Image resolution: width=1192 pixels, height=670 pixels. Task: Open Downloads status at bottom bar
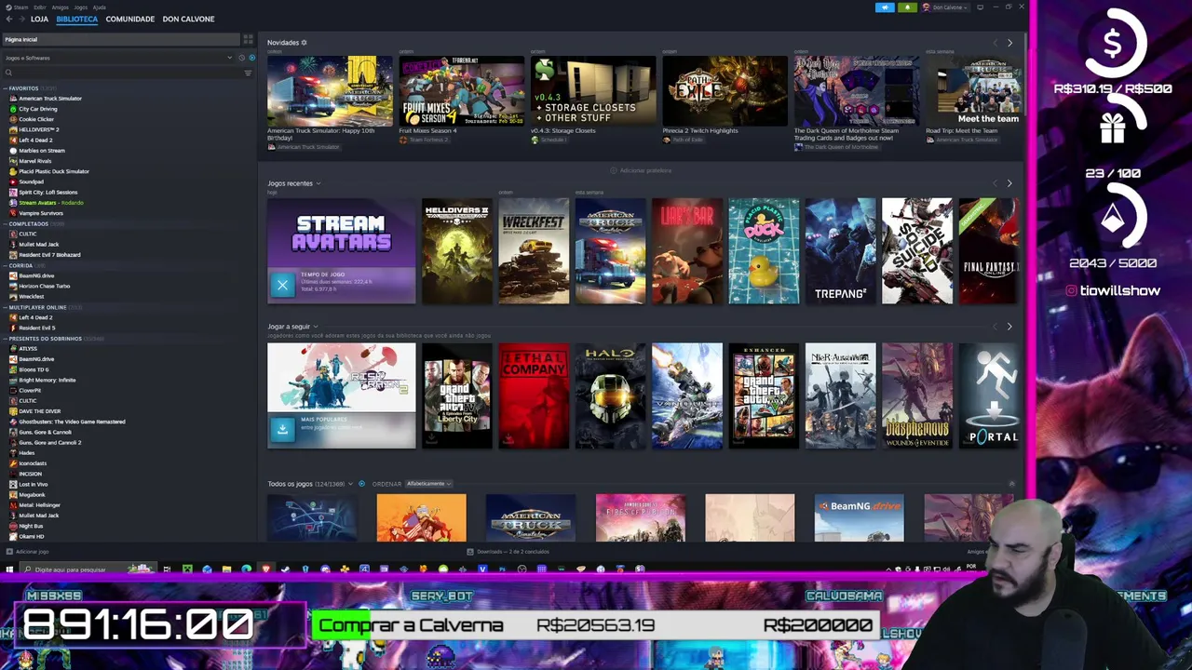coord(508,552)
